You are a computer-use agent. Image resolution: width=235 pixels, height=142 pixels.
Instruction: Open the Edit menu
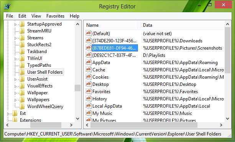pos(22,16)
